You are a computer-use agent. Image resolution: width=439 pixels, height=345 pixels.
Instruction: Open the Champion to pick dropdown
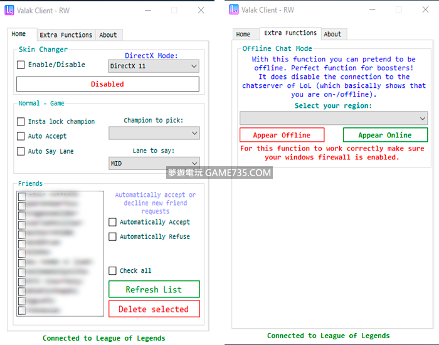(154, 133)
